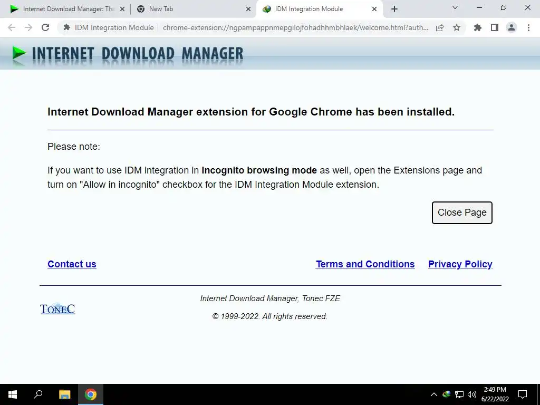Minimize the Chrome window
The image size is (540, 405).
click(479, 7)
